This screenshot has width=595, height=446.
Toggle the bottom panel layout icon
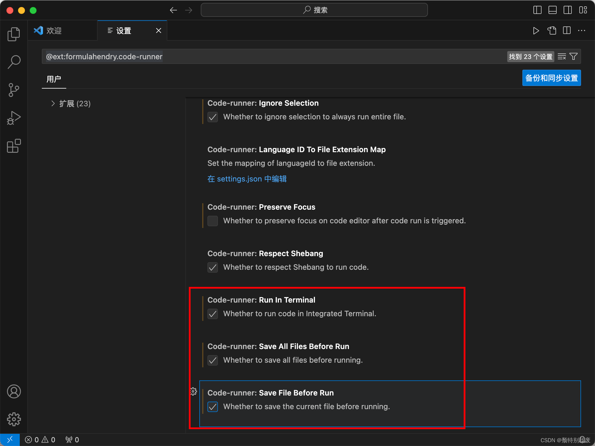click(x=552, y=10)
